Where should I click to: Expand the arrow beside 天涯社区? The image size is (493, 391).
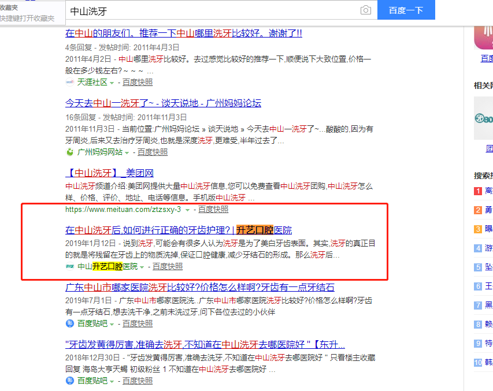pos(112,83)
